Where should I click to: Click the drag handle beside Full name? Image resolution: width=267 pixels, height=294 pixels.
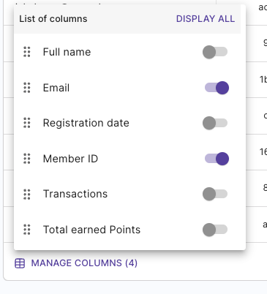tap(27, 52)
